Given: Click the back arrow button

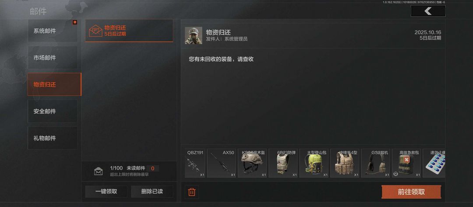Looking at the screenshot, I should point(428,11).
